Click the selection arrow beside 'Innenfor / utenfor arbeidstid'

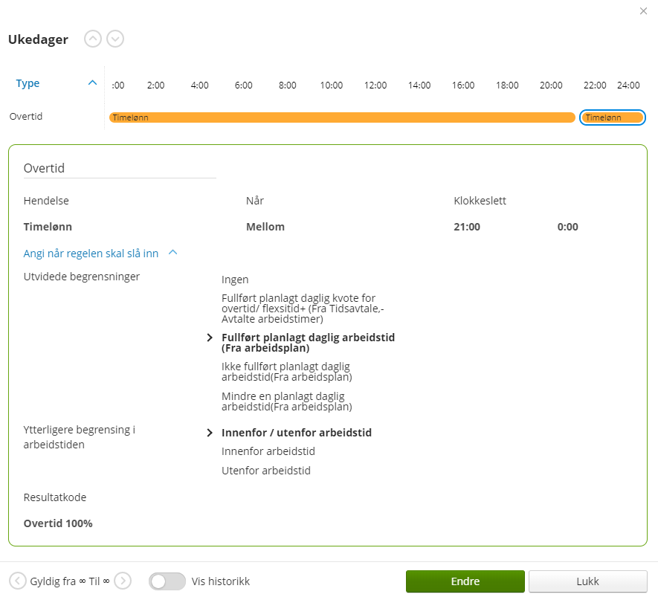(210, 433)
